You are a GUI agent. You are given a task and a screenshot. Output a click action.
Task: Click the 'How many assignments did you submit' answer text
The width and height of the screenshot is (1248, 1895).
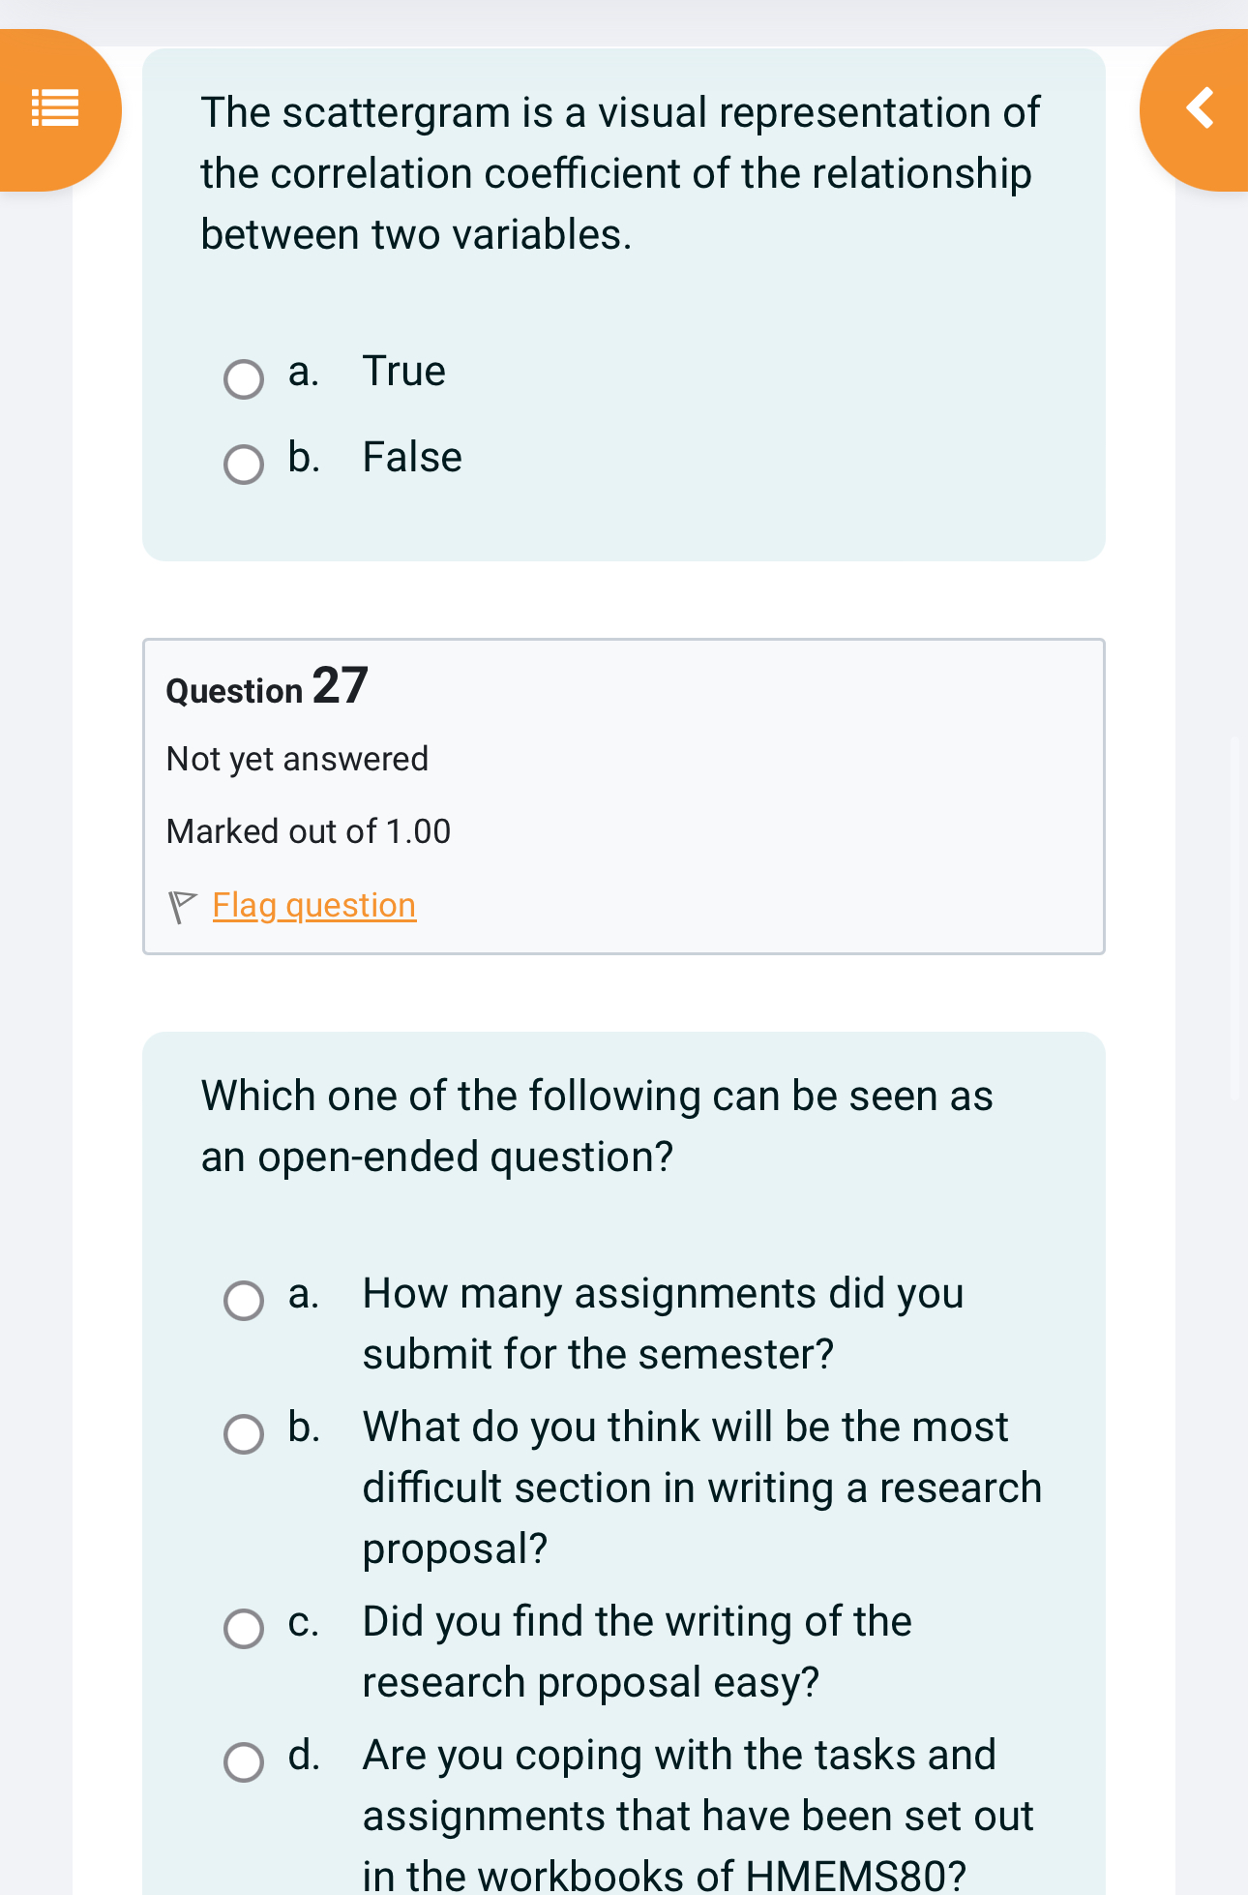(x=663, y=1324)
